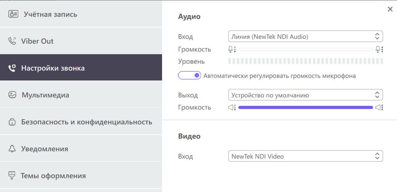Click the Аудио section heading
This screenshot has width=397, height=192.
tap(189, 17)
